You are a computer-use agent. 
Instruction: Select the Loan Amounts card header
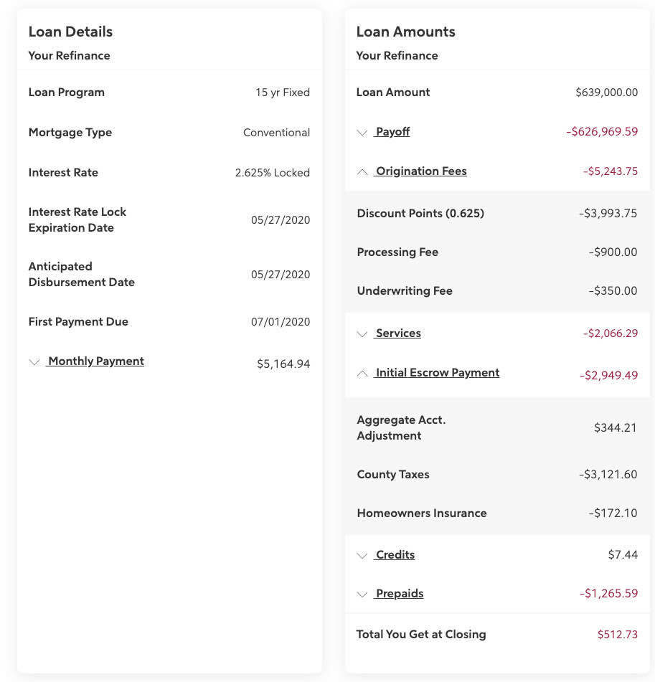coord(405,31)
